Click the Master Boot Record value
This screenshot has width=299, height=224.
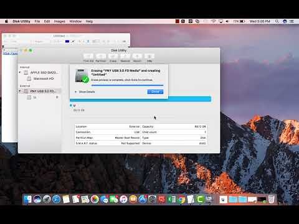click(x=127, y=138)
